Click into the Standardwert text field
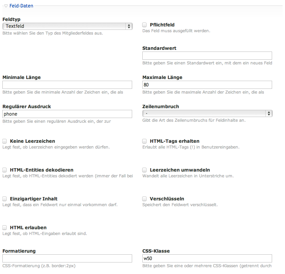This screenshot has width=285, height=274. pos(207,56)
